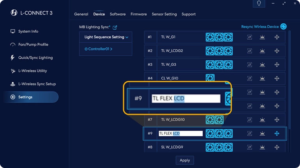Click the Resync Wireless Device refresh icon
Image resolution: width=300 pixels, height=168 pixels.
tap(283, 26)
